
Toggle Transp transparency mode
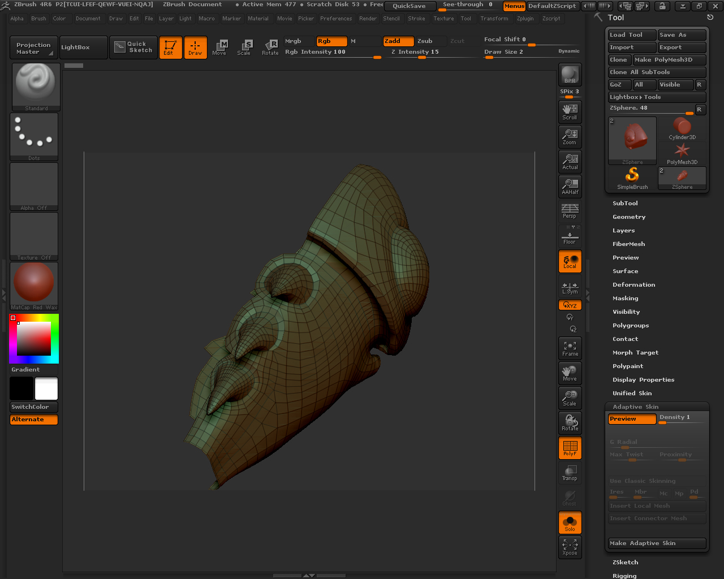click(570, 473)
